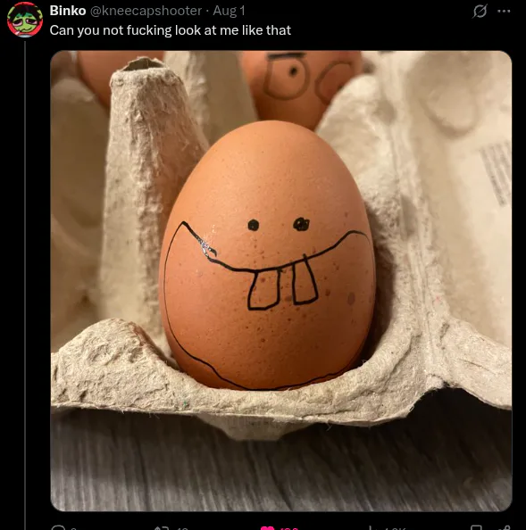
Task: Open the Aug 1 timestamp link
Action: [229, 11]
